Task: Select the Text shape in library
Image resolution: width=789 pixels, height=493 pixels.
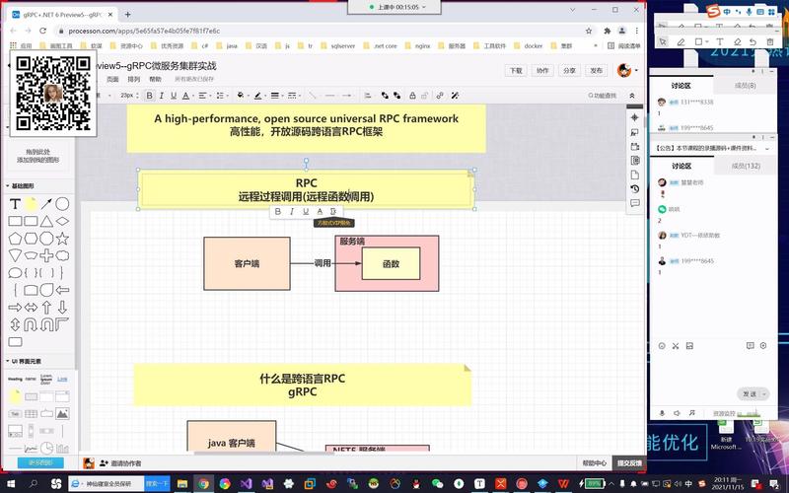Action: click(x=15, y=204)
